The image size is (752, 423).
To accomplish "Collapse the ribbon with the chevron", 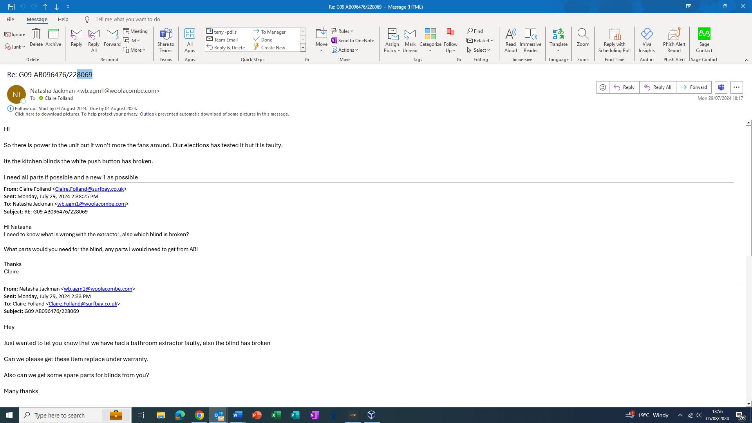I will (x=747, y=60).
